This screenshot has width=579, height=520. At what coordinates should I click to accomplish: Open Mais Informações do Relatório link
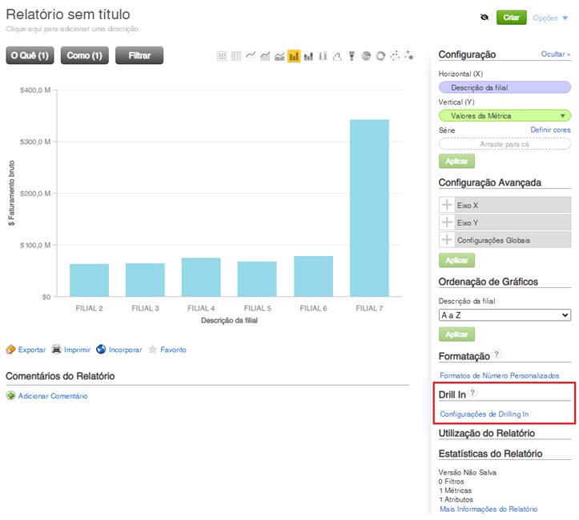click(x=489, y=509)
